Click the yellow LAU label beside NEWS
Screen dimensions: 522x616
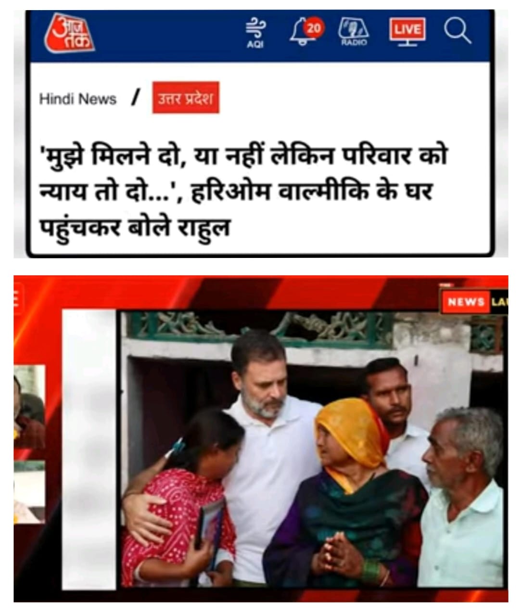(499, 302)
